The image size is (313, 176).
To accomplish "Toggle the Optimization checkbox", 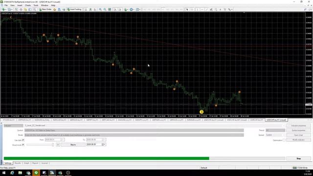I will click(284, 140).
